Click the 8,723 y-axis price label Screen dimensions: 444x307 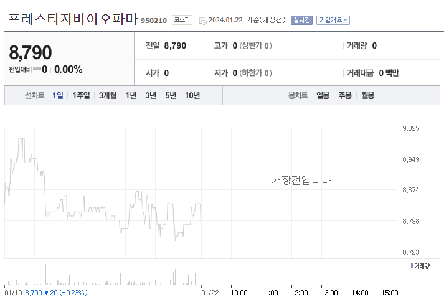(x=410, y=252)
